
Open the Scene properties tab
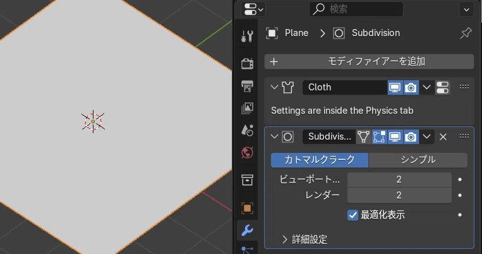(247, 130)
